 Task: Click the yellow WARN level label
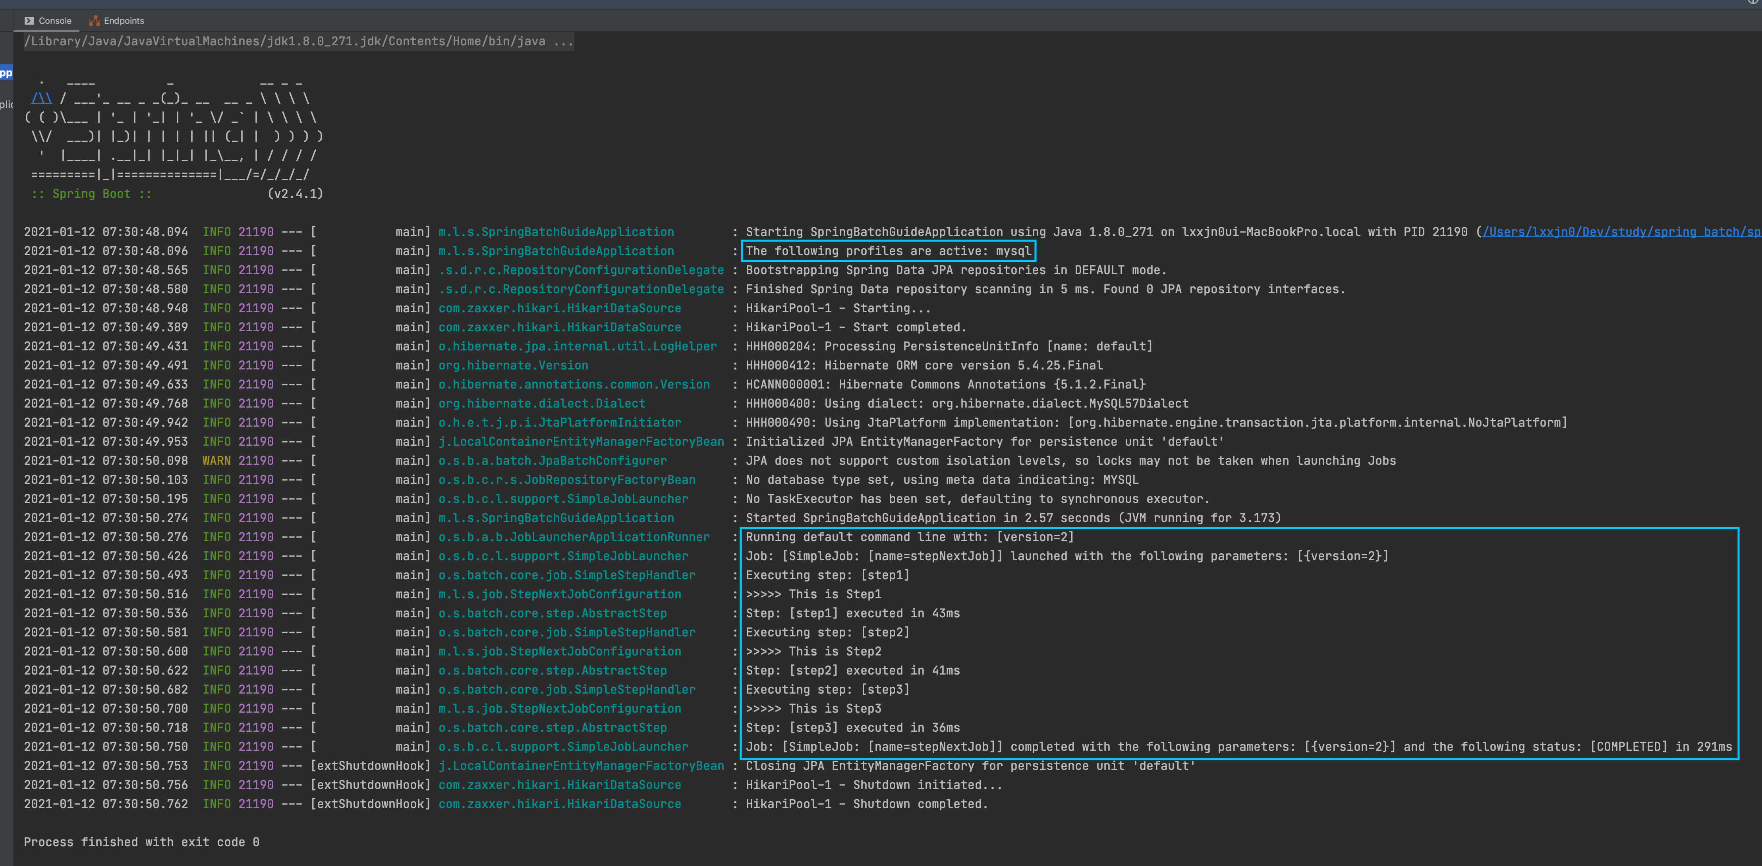point(216,461)
